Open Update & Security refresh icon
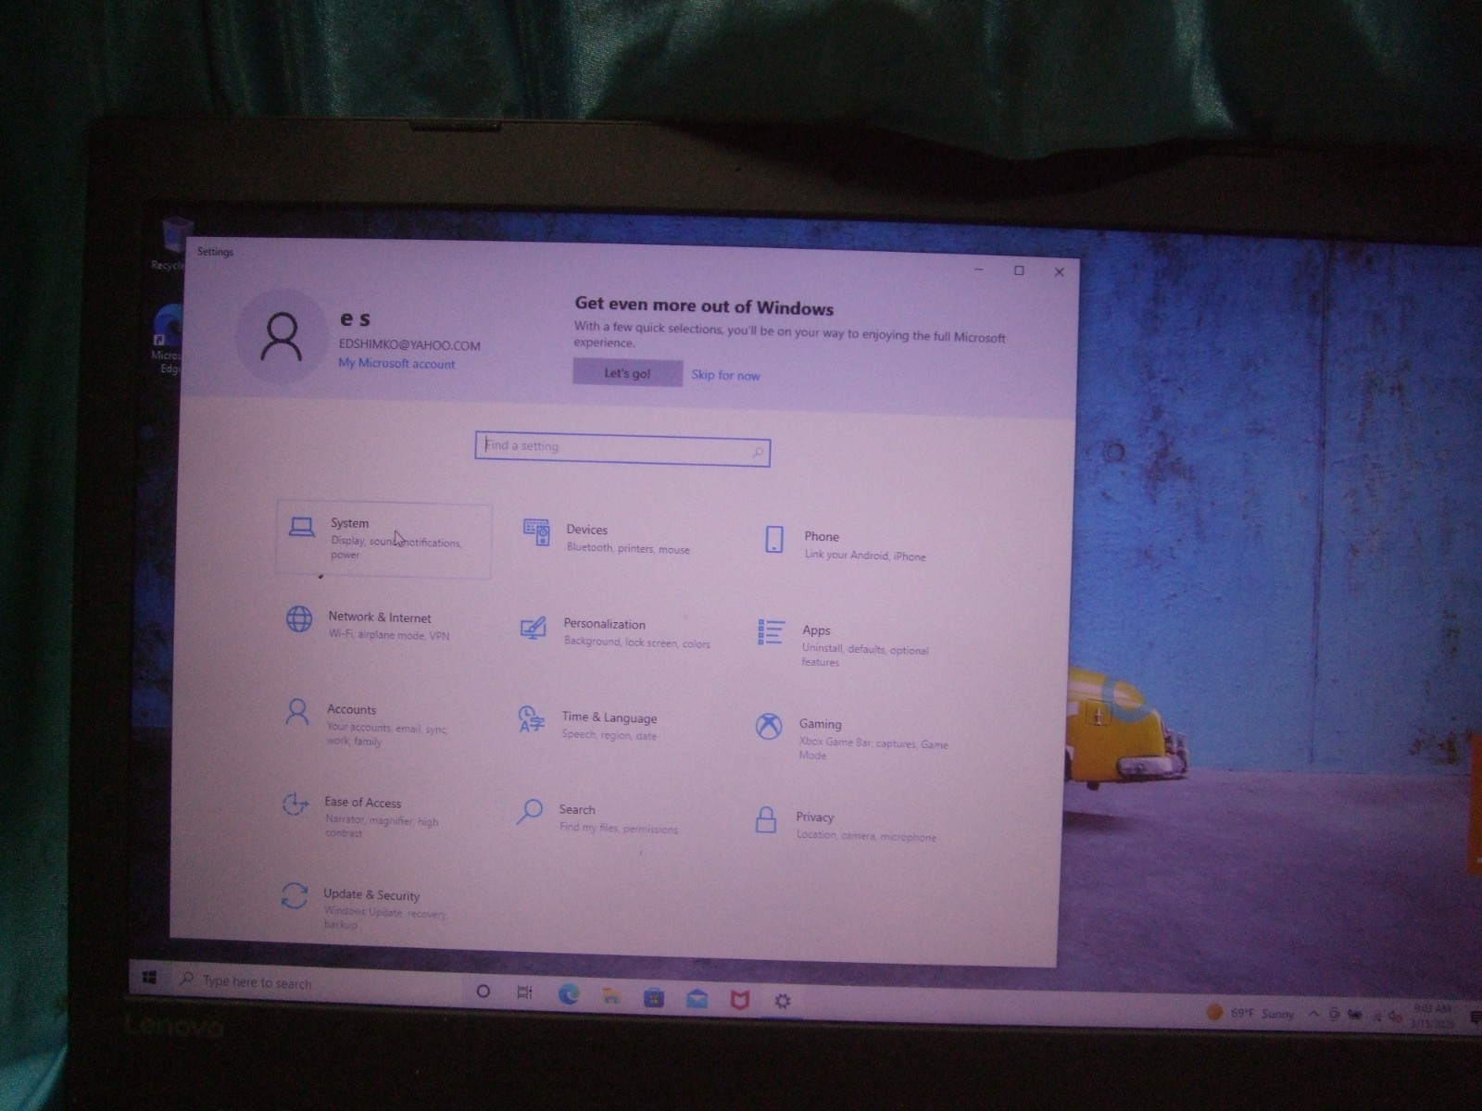Screen dimensions: 1482x1111 [294, 895]
